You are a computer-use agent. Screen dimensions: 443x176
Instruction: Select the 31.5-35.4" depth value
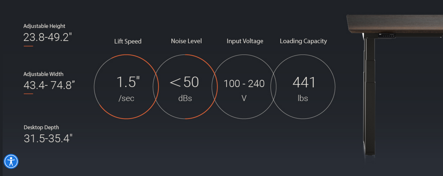pyautogui.click(x=48, y=138)
